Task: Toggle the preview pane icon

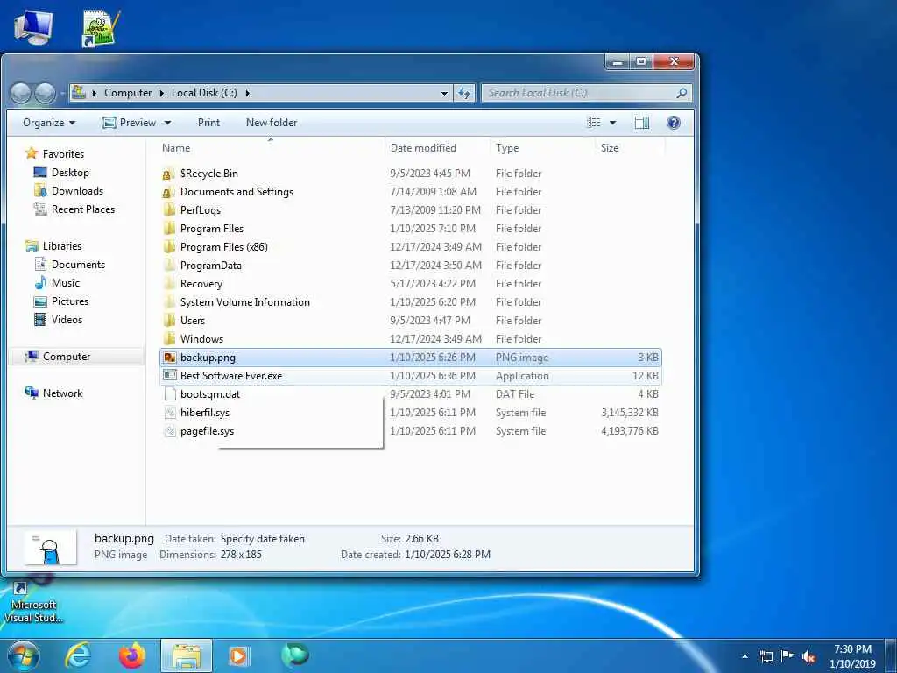Action: (642, 123)
